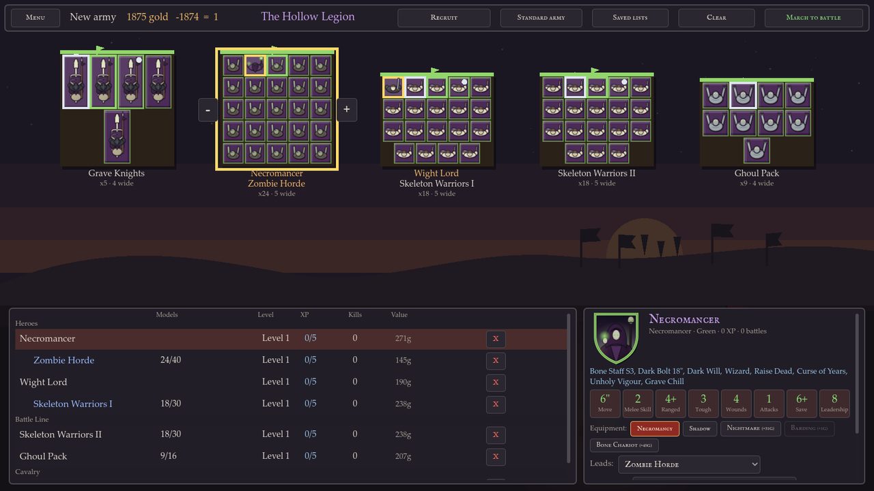
Task: Click the Move 6" stat box
Action: (x=605, y=403)
